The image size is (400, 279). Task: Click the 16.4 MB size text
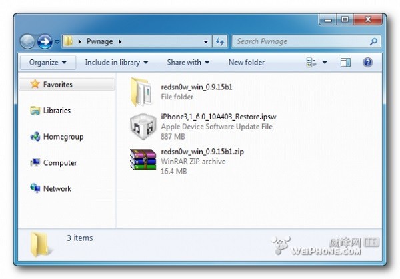click(x=174, y=171)
